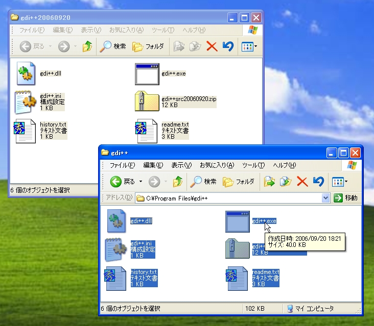The height and width of the screenshot is (326, 374).
Task: Select gdi++.ini icon in gdi++20060920 window
Action: [x=25, y=102]
